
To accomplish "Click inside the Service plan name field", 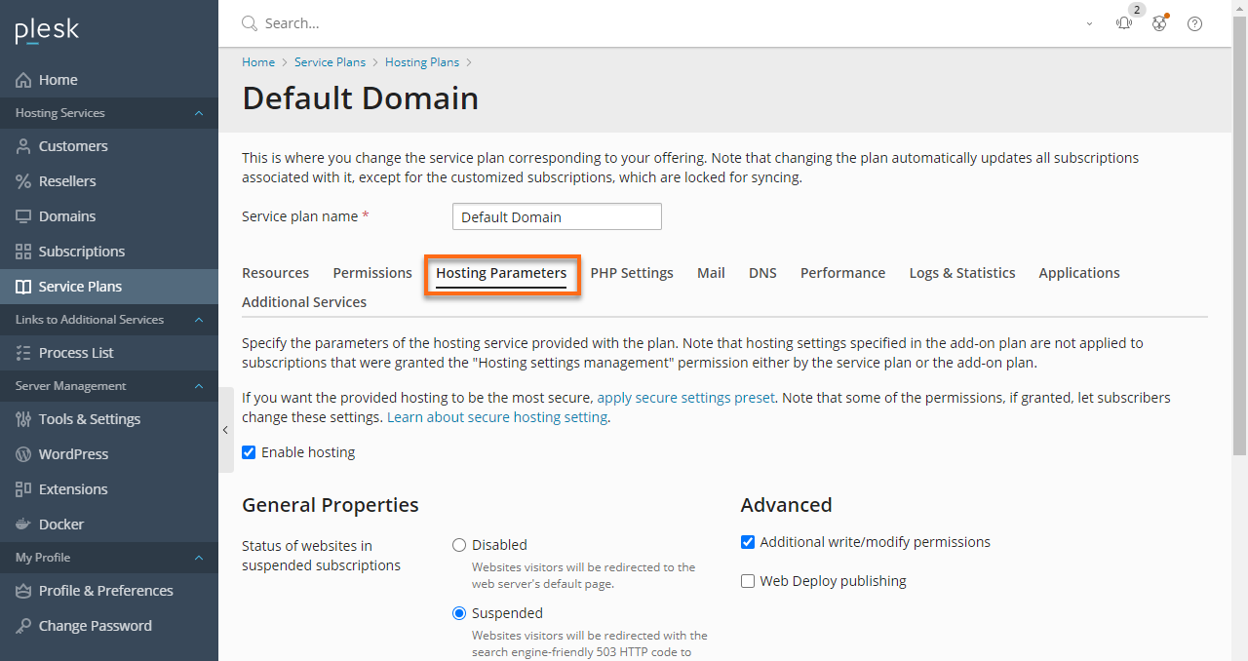I will point(556,215).
